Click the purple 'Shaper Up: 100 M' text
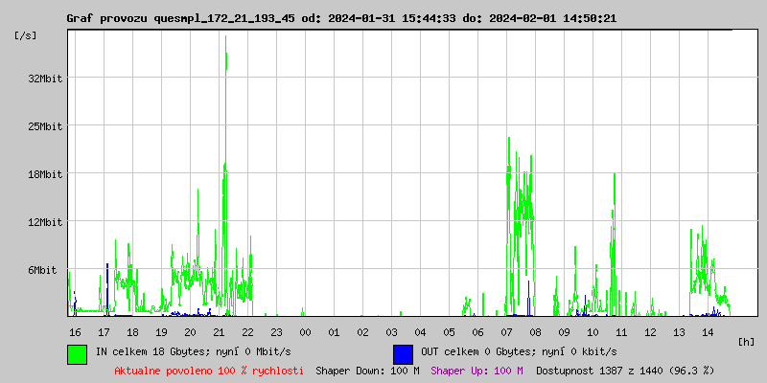Image resolution: width=767 pixels, height=383 pixels. point(476,370)
